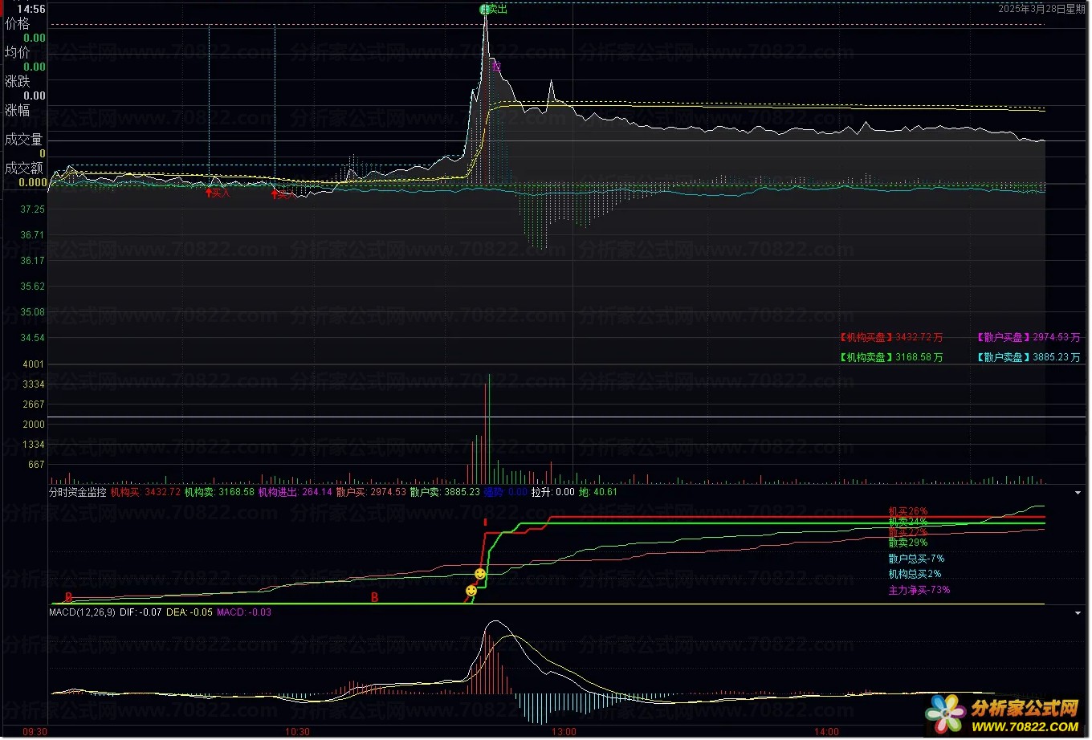Click the 分时资金监控 indicator title

78,492
